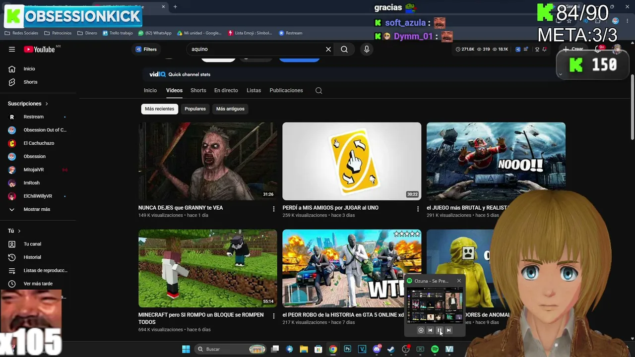The image size is (635, 357).
Task: Open the ElChiliWillyVR subscription
Action: [x=38, y=196]
